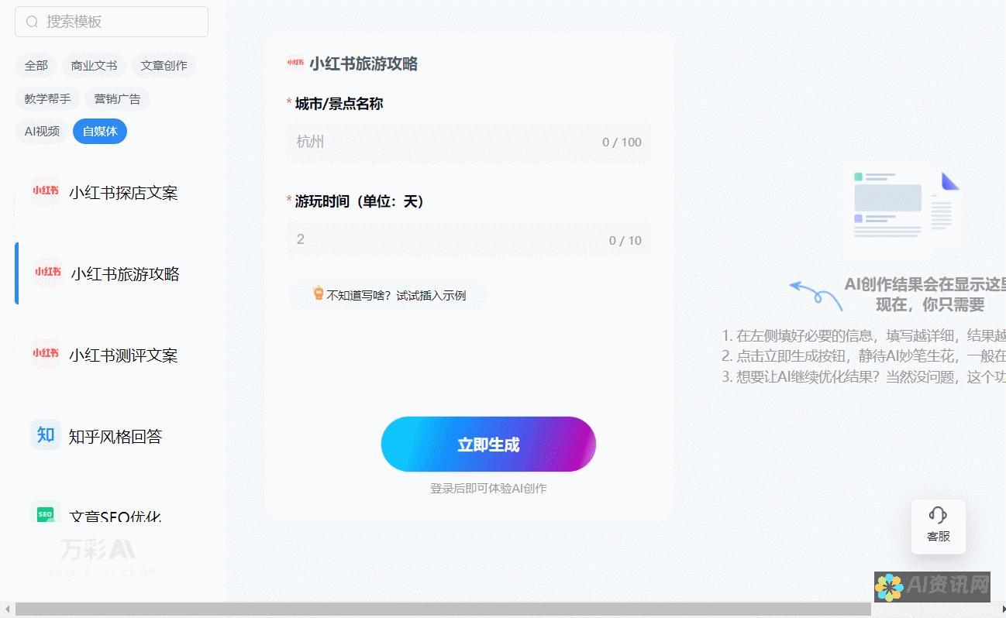Click the 现在，你只需要 text
Viewport: 1006px width, 618px height.
coord(930,304)
